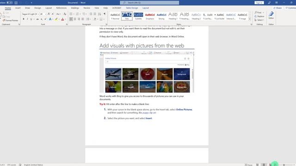
Task: Open Ribbon Display Options icon
Action: point(277,3)
